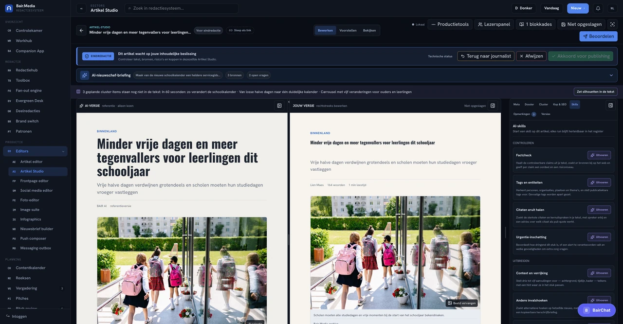Open Evergreen Desk in sidebar
Screen dimensions: 623x324
[35, 101]
